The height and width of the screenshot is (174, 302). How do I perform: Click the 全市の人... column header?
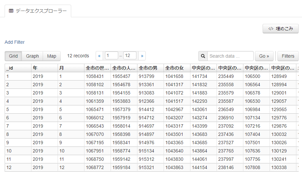(x=124, y=68)
